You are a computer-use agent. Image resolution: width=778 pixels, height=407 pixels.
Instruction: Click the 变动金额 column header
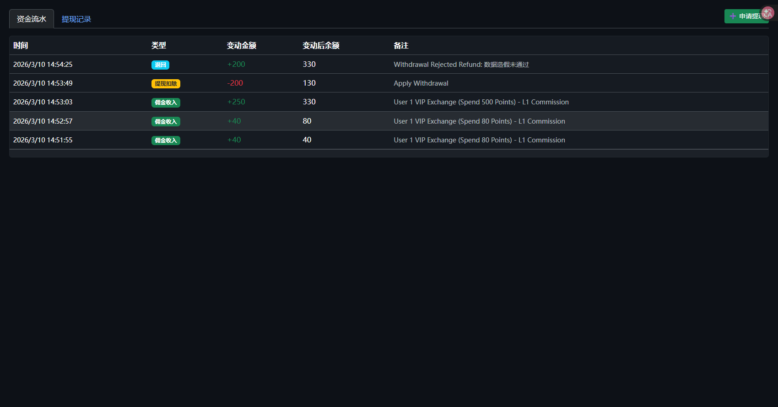[242, 45]
